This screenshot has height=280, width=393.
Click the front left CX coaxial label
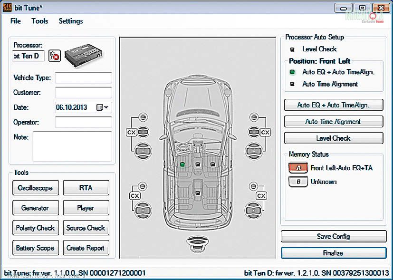(131, 132)
